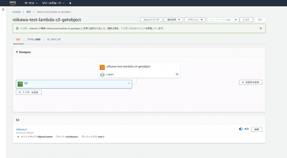
Task: Expand the イベントタイプ details row
Action: point(18,137)
